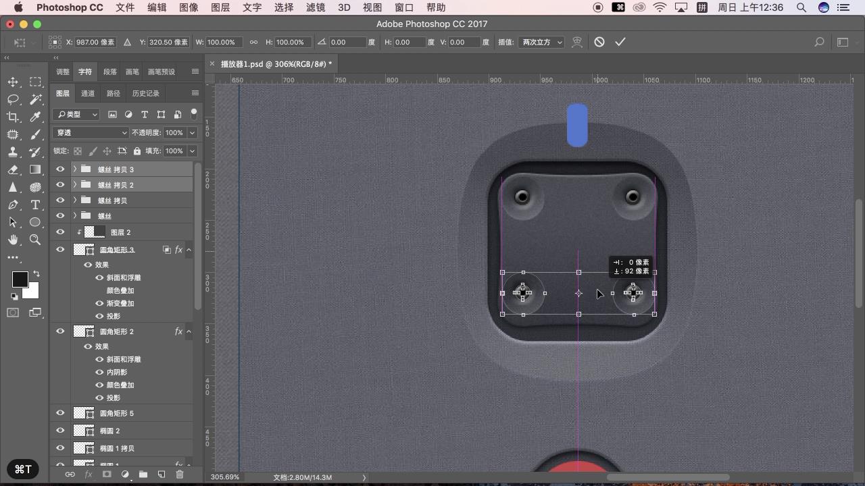Open the 插值 两次立方 dropdown
865x486 pixels.
(x=543, y=42)
